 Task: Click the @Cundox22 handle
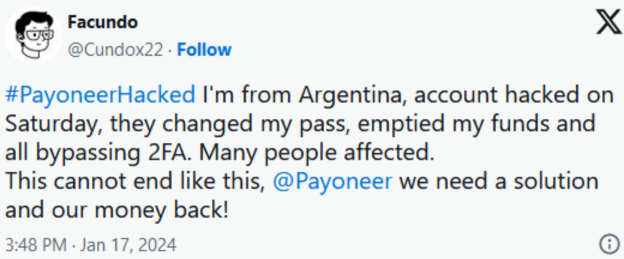pos(115,49)
